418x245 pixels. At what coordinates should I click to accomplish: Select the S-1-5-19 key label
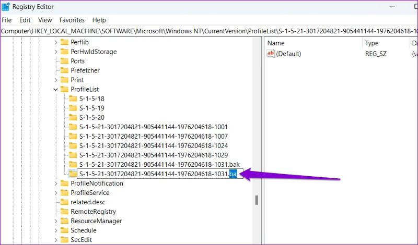(x=92, y=108)
